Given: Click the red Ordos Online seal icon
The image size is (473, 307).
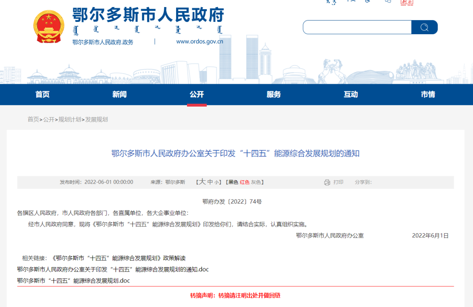Looking at the screenshot, I should pos(407,2).
